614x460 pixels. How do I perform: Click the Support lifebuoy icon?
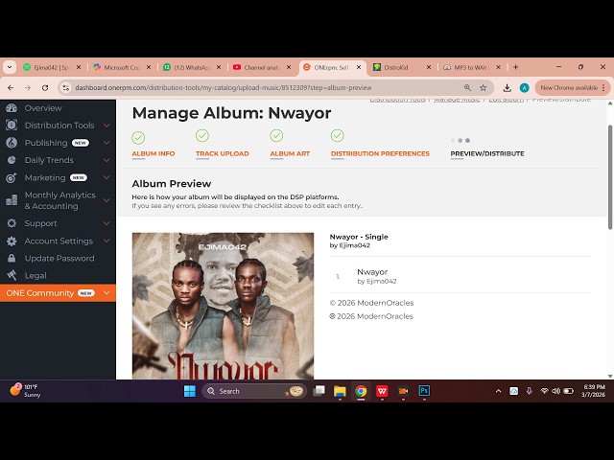[12, 223]
